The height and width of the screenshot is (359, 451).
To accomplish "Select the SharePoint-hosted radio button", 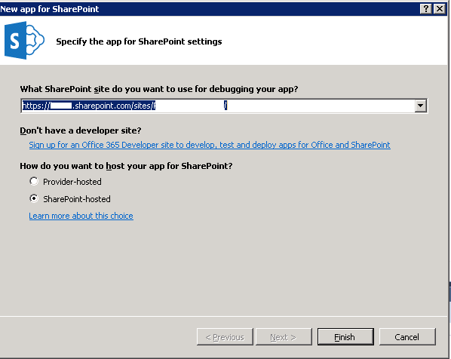I will point(34,198).
